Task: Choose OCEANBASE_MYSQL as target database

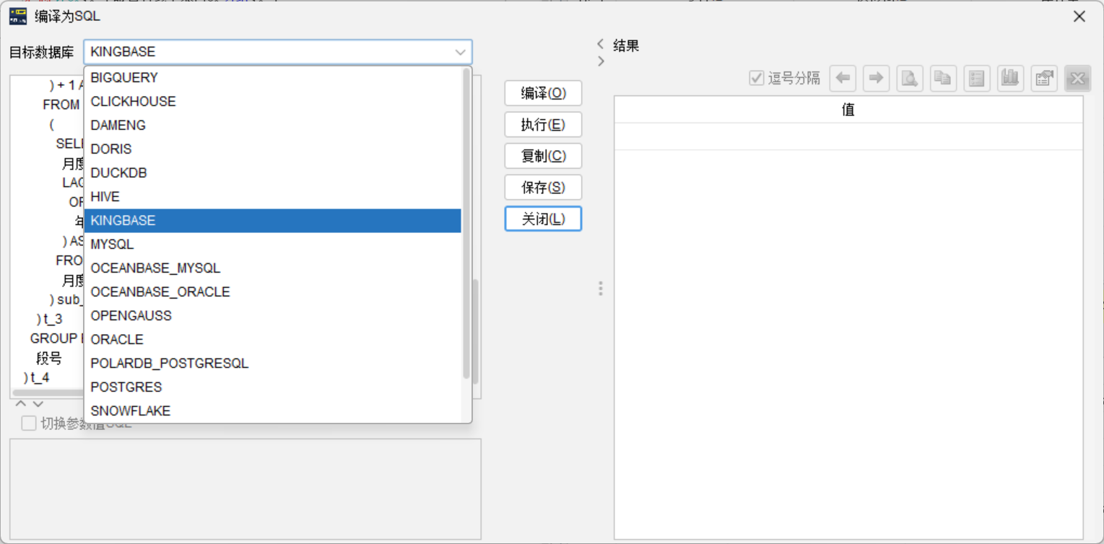Action: click(273, 268)
